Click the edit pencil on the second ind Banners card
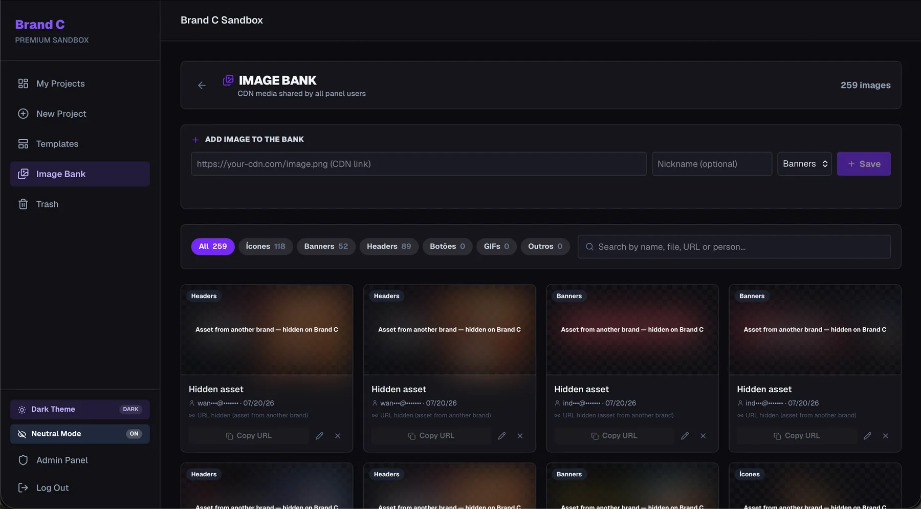Image resolution: width=921 pixels, height=509 pixels. click(867, 436)
